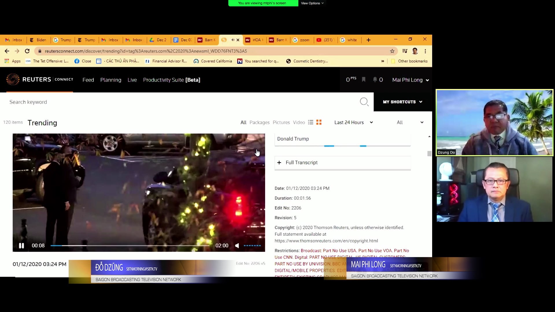Open the Mai Phi Long account menu

[410, 80]
